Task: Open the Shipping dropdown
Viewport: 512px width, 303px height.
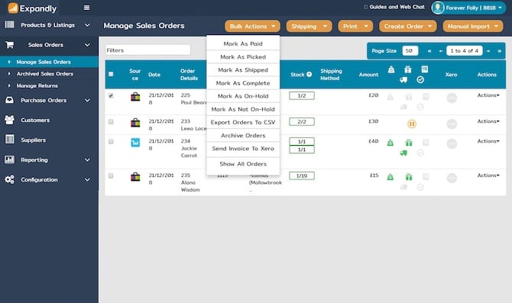Action: point(309,26)
